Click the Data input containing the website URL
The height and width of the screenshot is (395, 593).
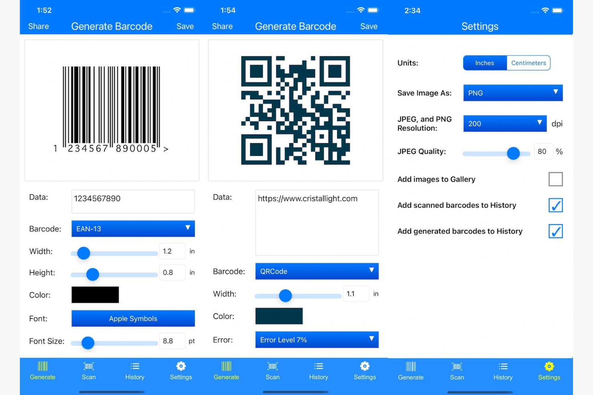click(x=317, y=222)
